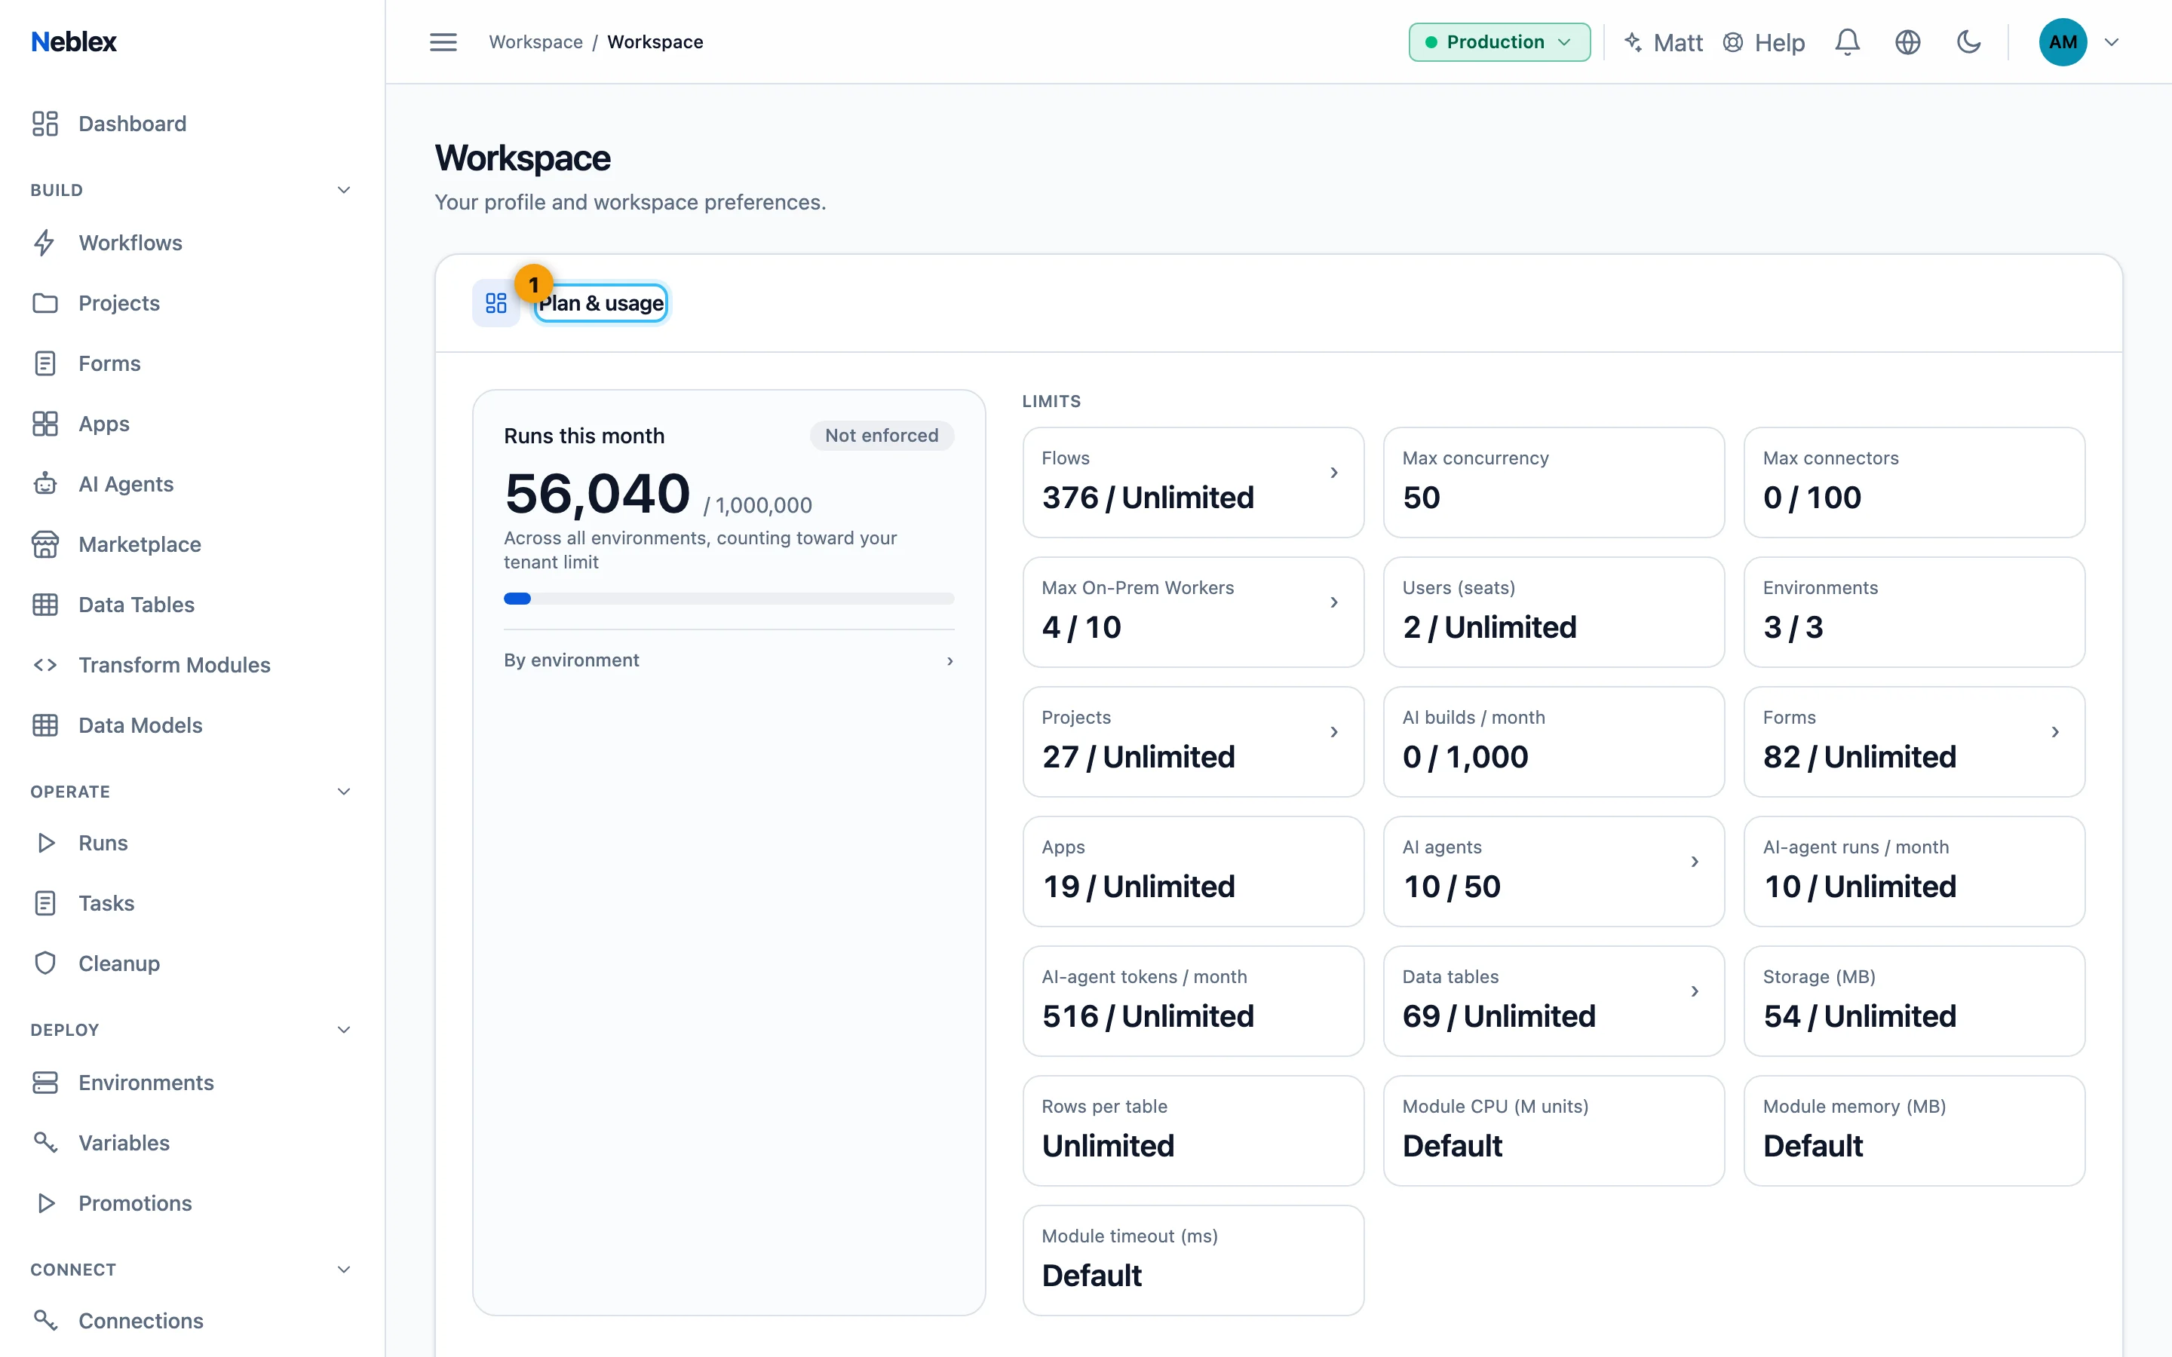Click the Workspace breadcrumb parent link
2172x1357 pixels.
click(535, 42)
